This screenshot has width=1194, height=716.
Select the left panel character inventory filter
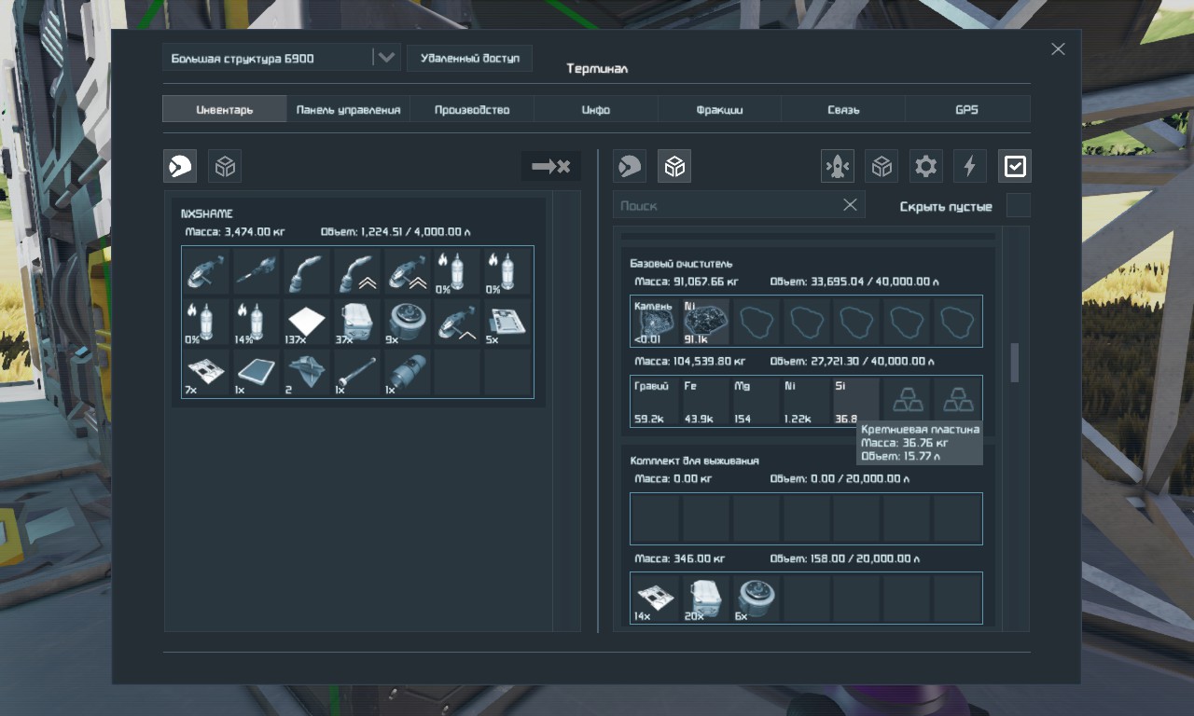(x=180, y=166)
